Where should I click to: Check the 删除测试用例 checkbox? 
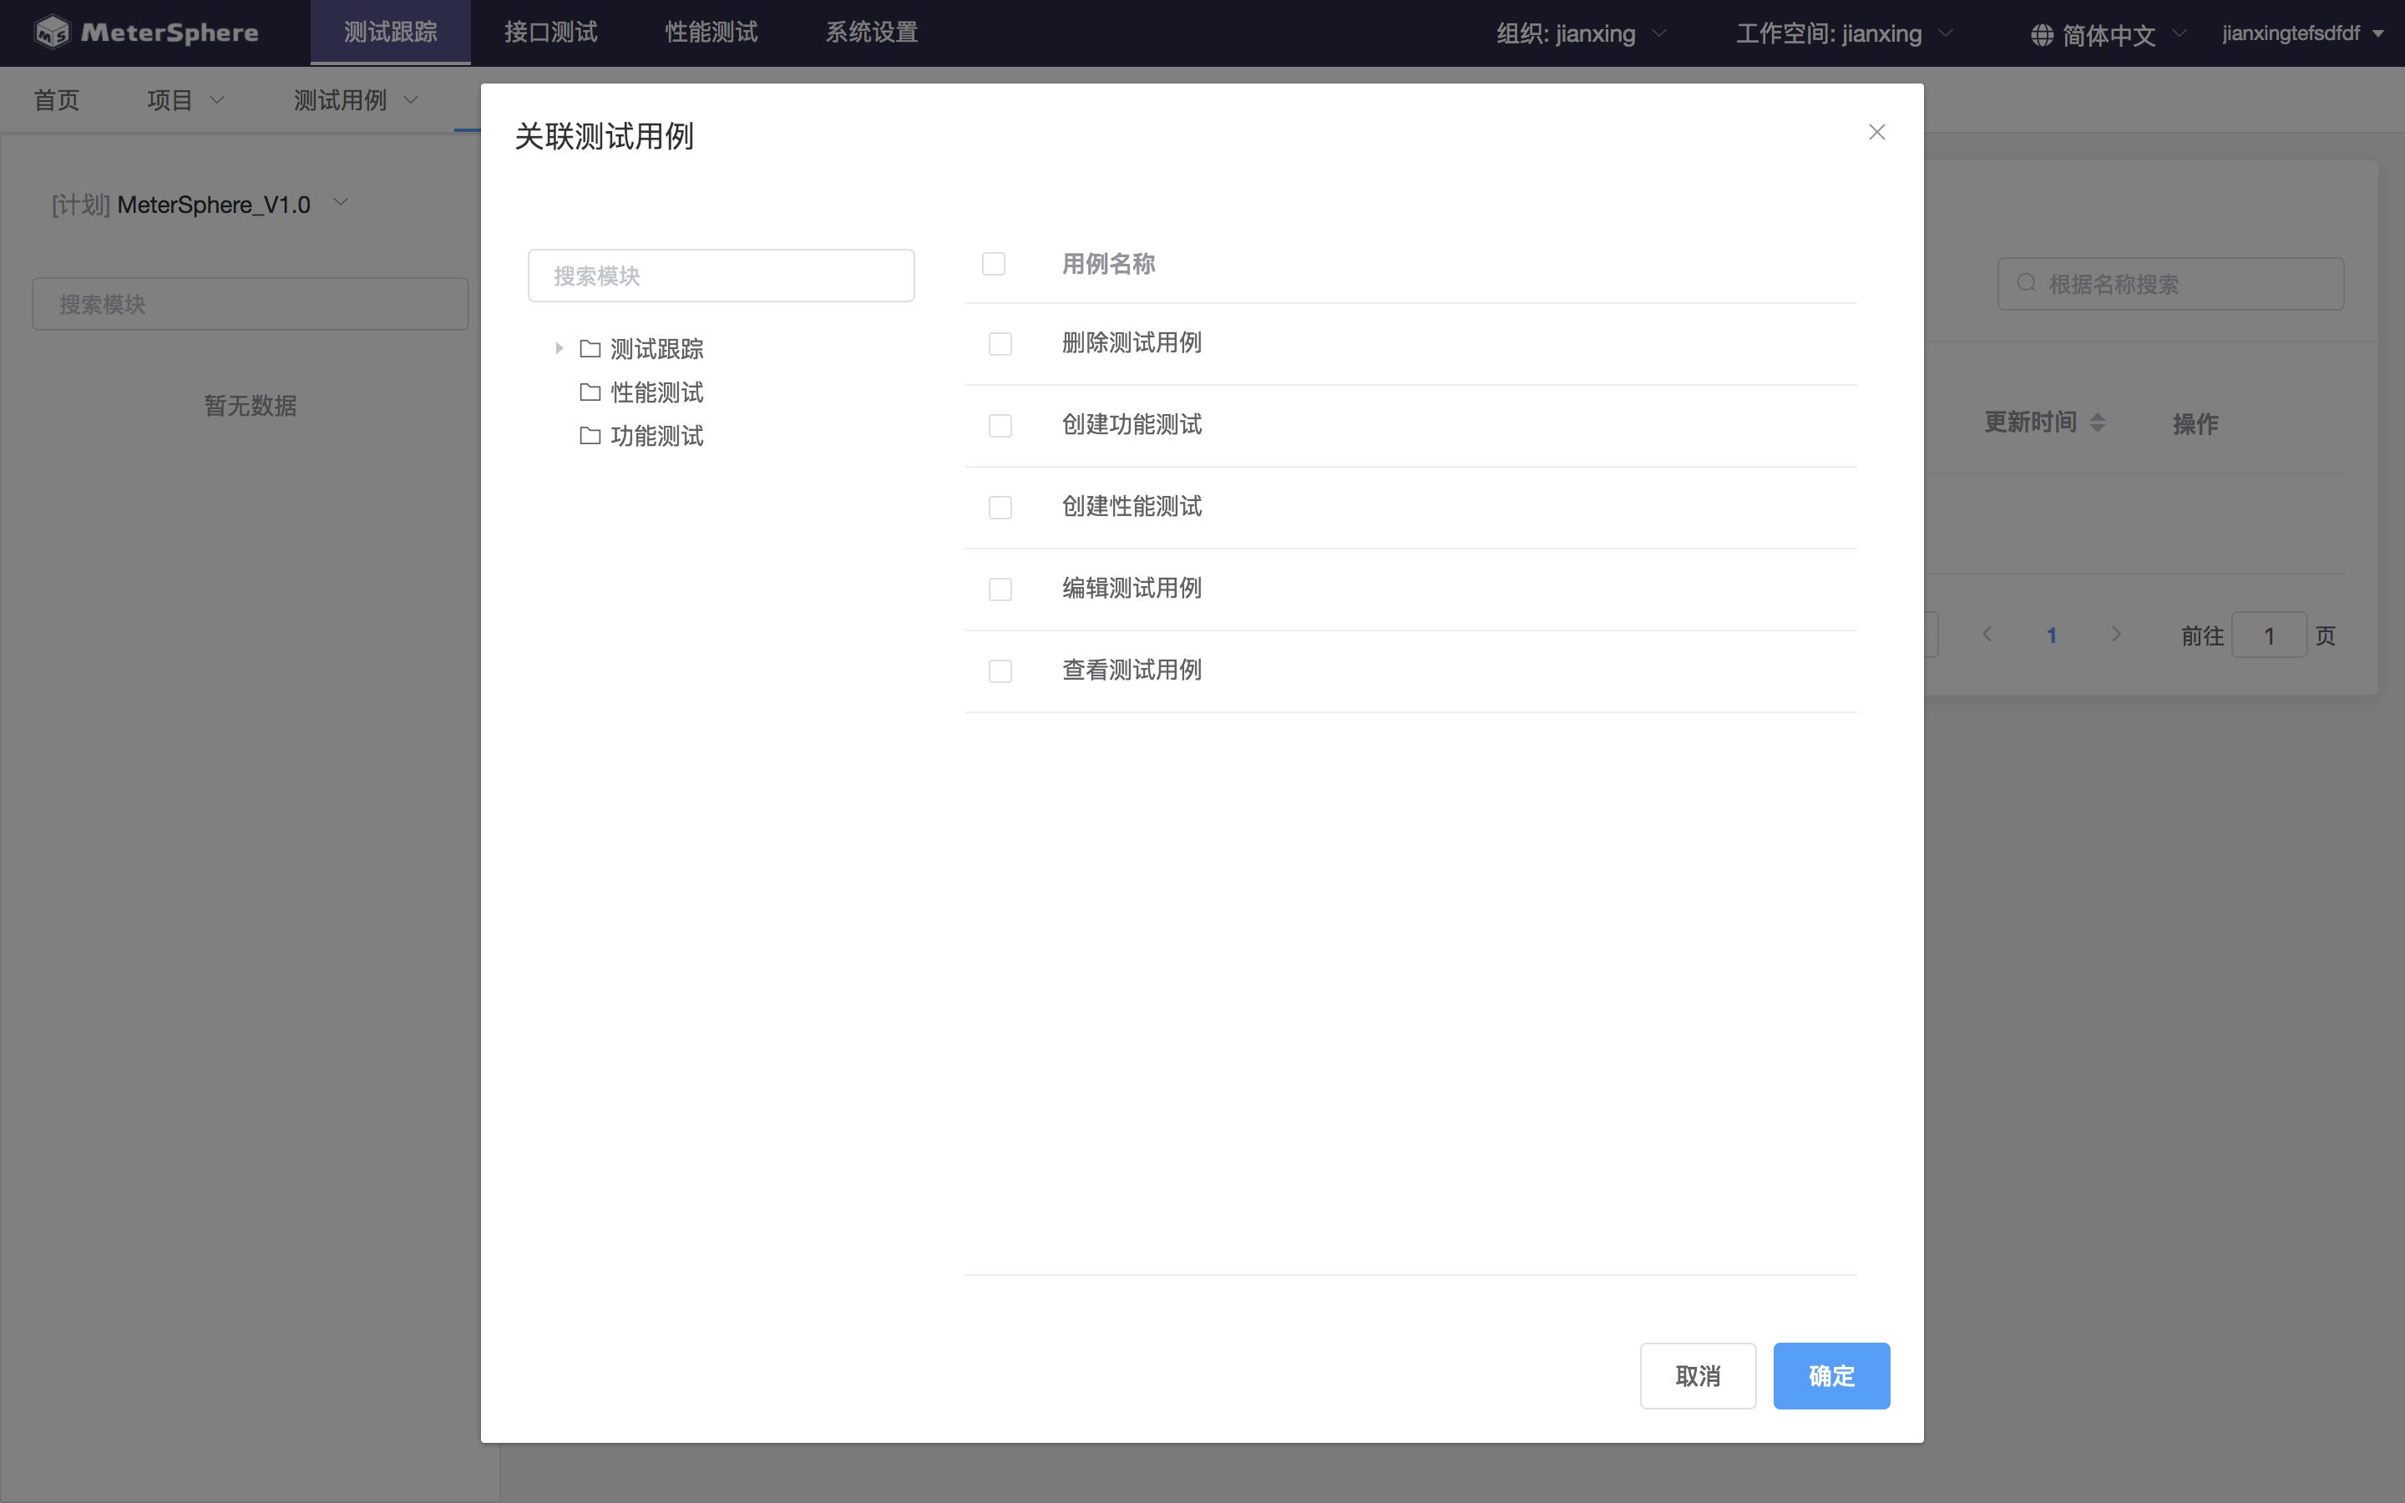coord(1000,344)
